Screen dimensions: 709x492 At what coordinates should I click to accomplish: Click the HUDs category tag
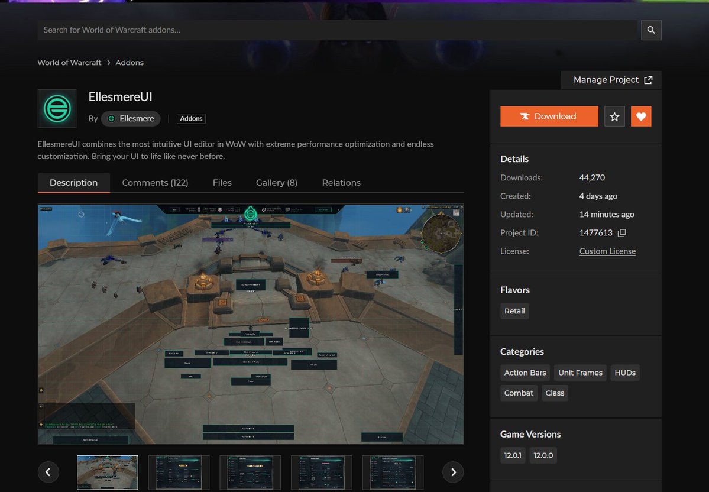coord(625,373)
